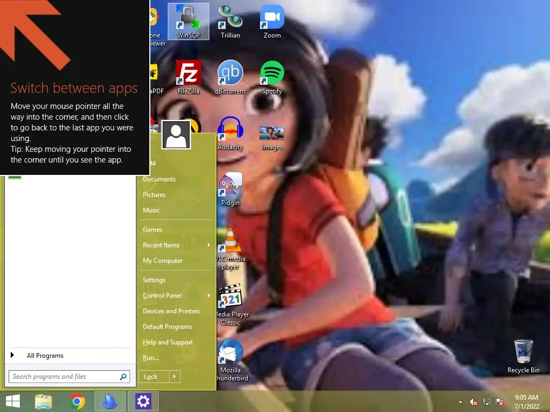The width and height of the screenshot is (550, 412).
Task: Select Run... in the start menu
Action: click(151, 358)
